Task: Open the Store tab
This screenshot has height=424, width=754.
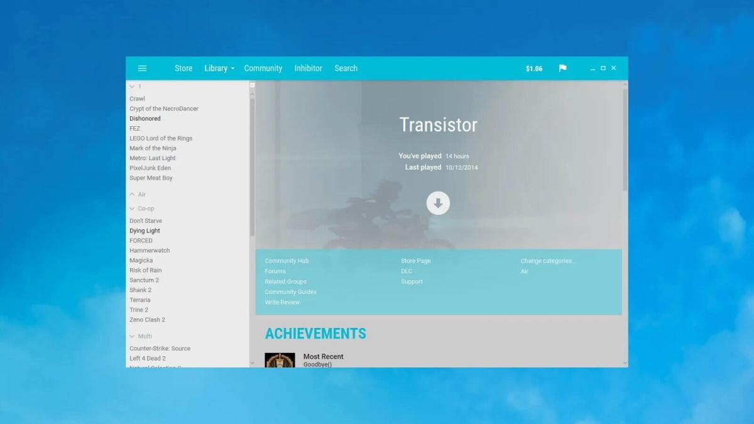Action: (183, 68)
